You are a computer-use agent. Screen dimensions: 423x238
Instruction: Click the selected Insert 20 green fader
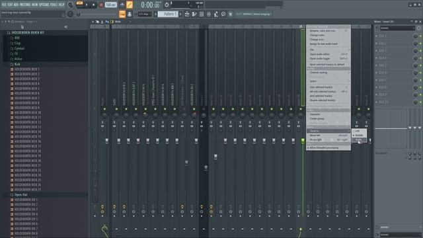point(303,141)
